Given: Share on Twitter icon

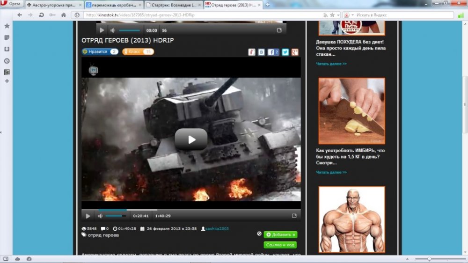Looking at the screenshot, I should (x=285, y=52).
